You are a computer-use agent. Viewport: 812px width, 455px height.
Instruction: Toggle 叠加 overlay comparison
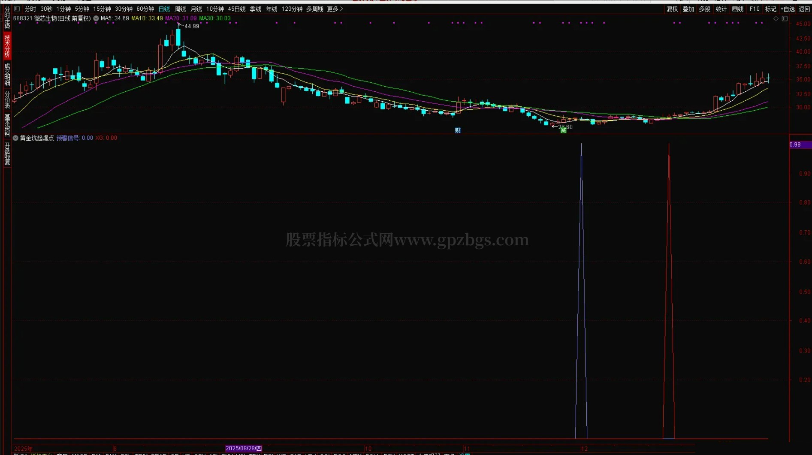pos(688,9)
